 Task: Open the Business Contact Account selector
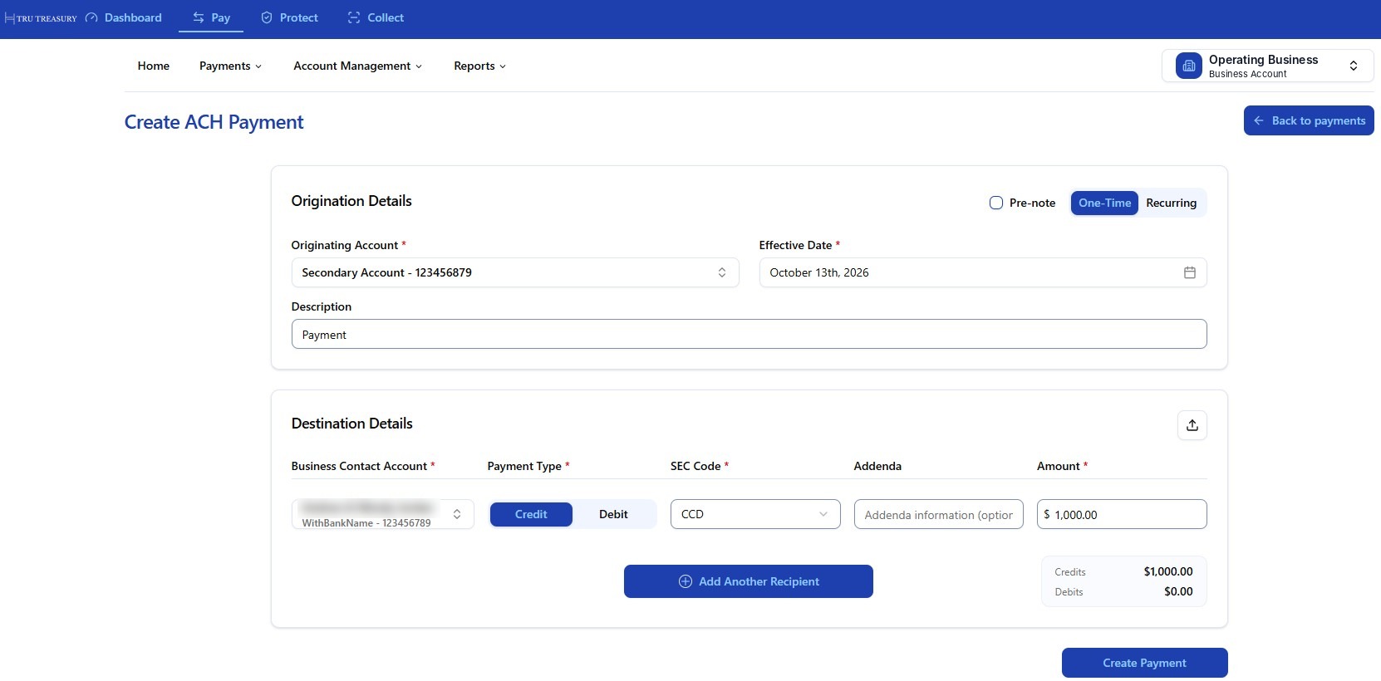382,514
